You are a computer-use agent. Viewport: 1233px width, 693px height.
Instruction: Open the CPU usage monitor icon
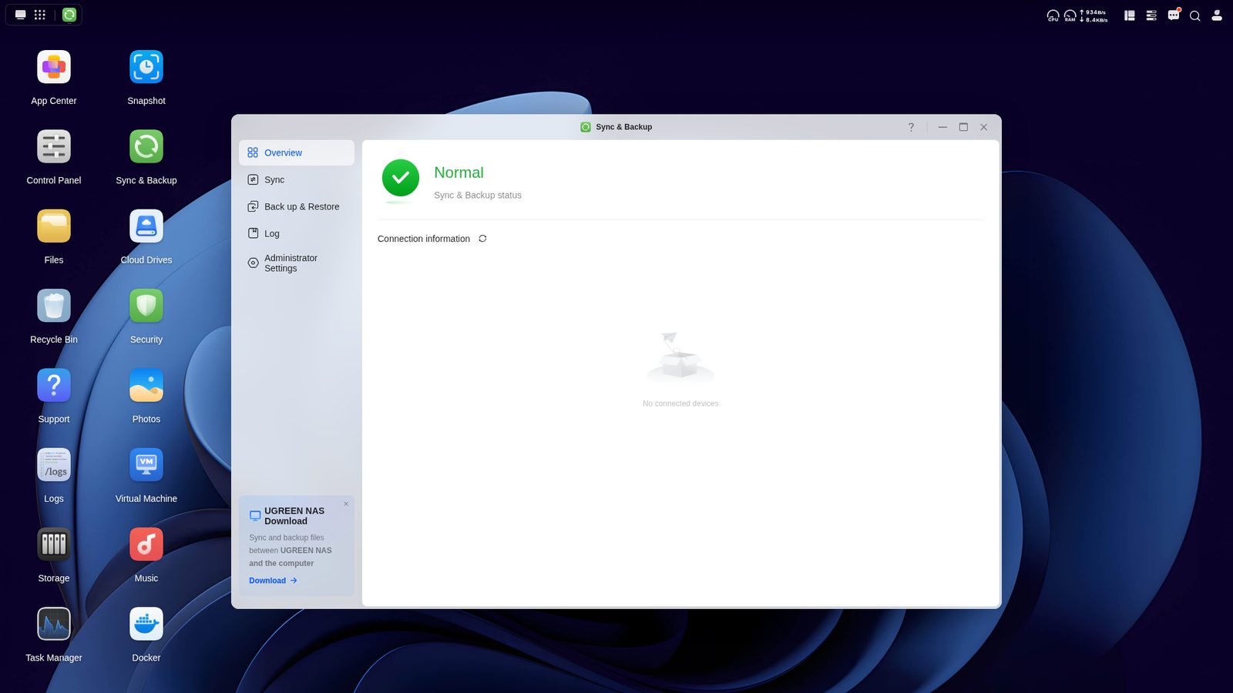[1053, 15]
